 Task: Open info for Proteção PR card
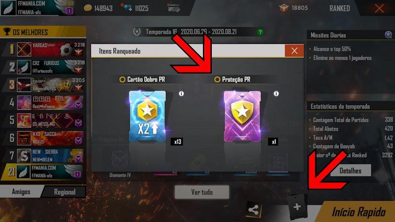point(276,94)
